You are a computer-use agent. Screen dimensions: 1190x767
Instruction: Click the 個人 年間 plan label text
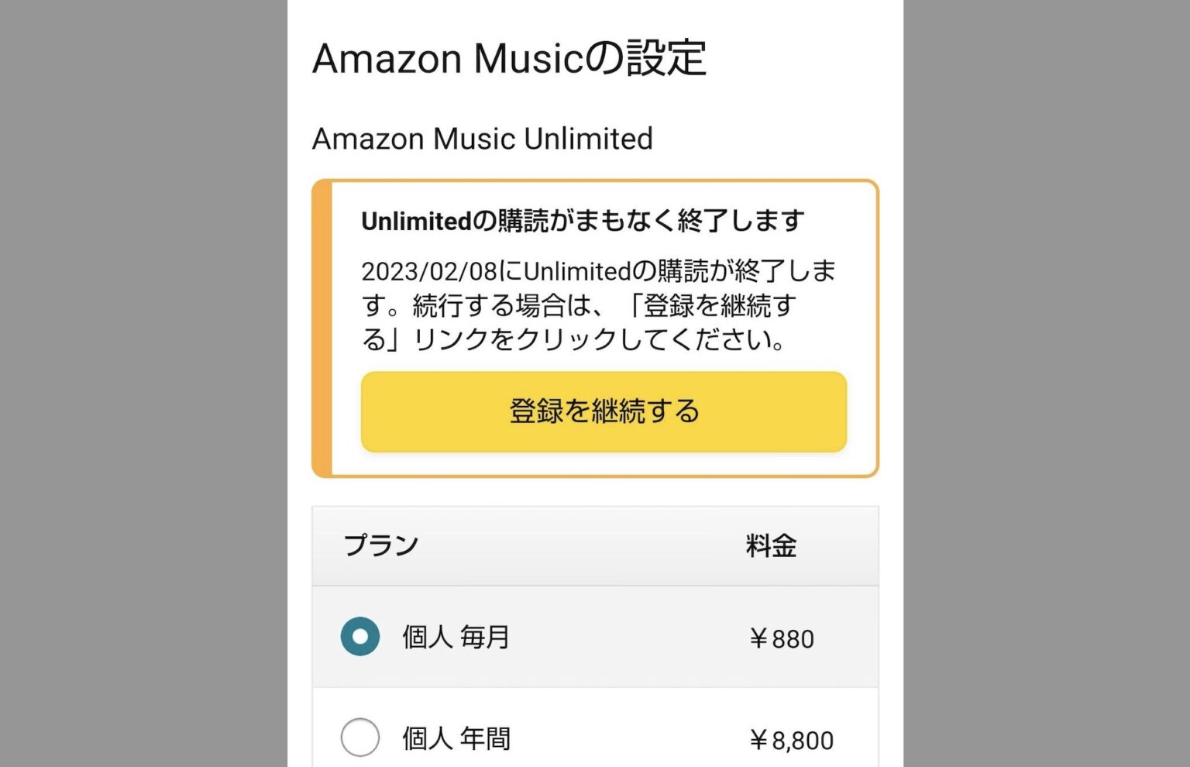click(x=456, y=738)
